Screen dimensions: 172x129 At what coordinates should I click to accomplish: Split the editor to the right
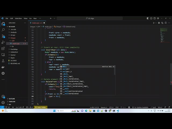(166, 23)
